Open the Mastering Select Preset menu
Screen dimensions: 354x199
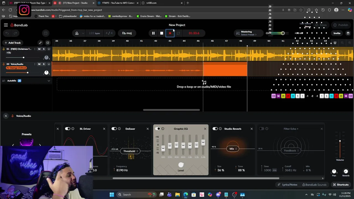click(x=249, y=33)
